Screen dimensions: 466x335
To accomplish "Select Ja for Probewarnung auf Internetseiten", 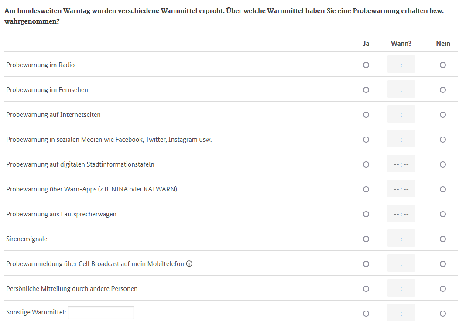I will click(x=366, y=114).
